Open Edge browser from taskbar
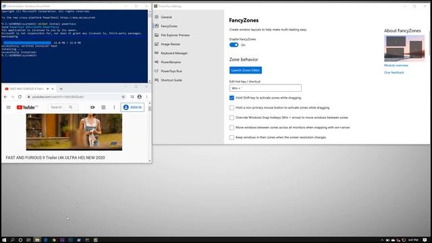The height and width of the screenshot is (243, 432). click(45, 240)
